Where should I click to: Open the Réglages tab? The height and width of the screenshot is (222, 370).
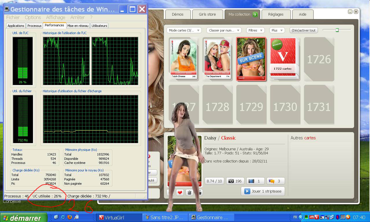[x=275, y=14]
